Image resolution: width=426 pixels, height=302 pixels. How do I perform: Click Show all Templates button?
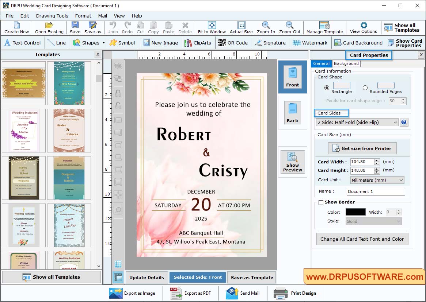[51, 277]
